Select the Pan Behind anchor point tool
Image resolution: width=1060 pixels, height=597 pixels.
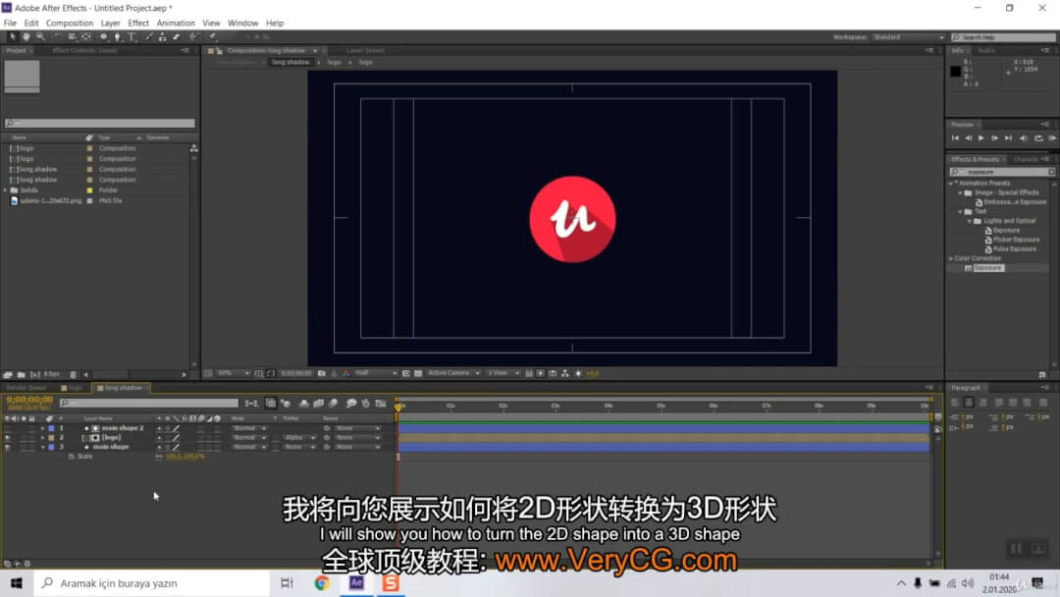85,36
